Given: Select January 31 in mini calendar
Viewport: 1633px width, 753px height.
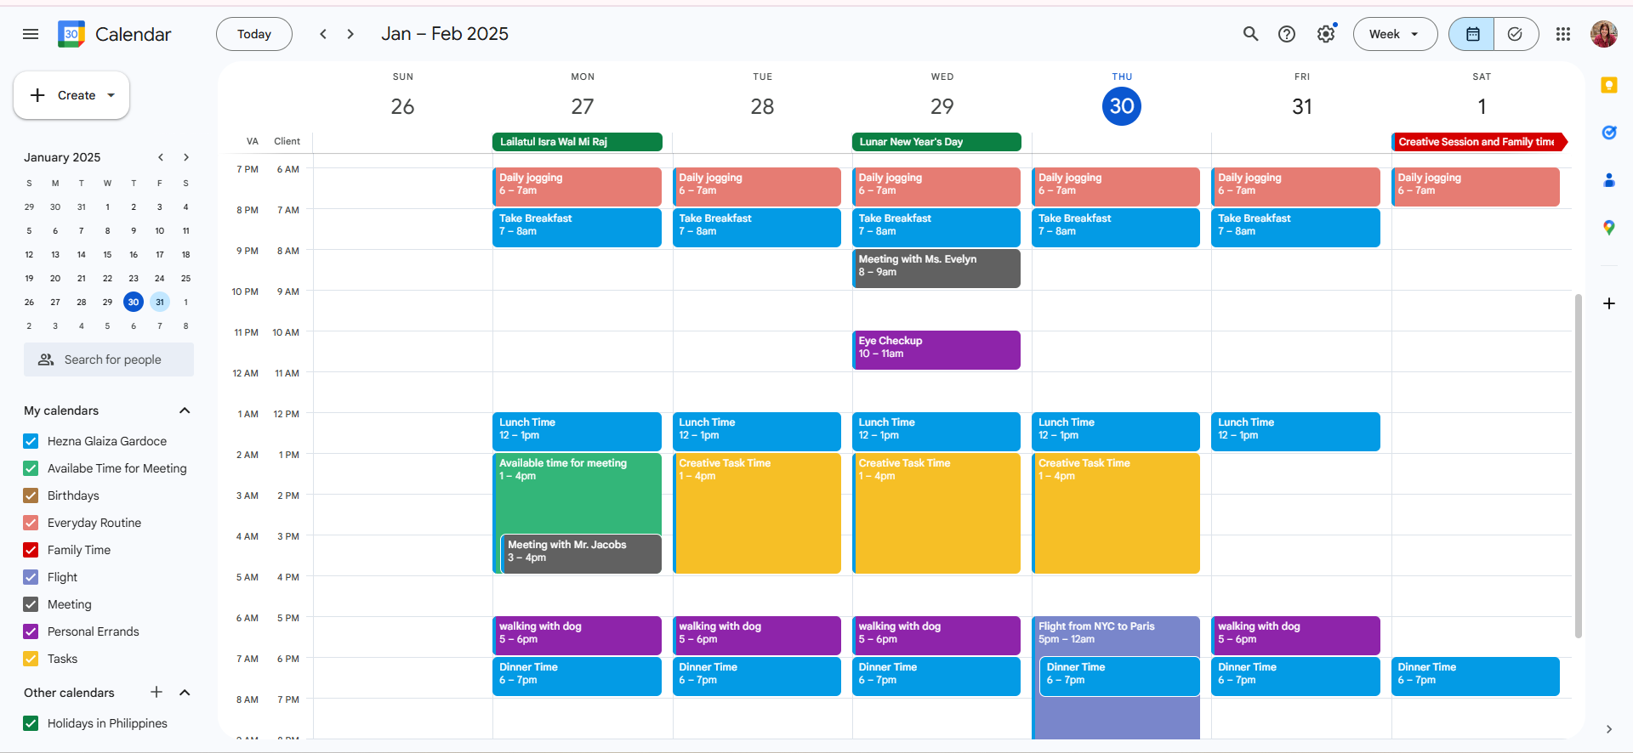Looking at the screenshot, I should (160, 302).
